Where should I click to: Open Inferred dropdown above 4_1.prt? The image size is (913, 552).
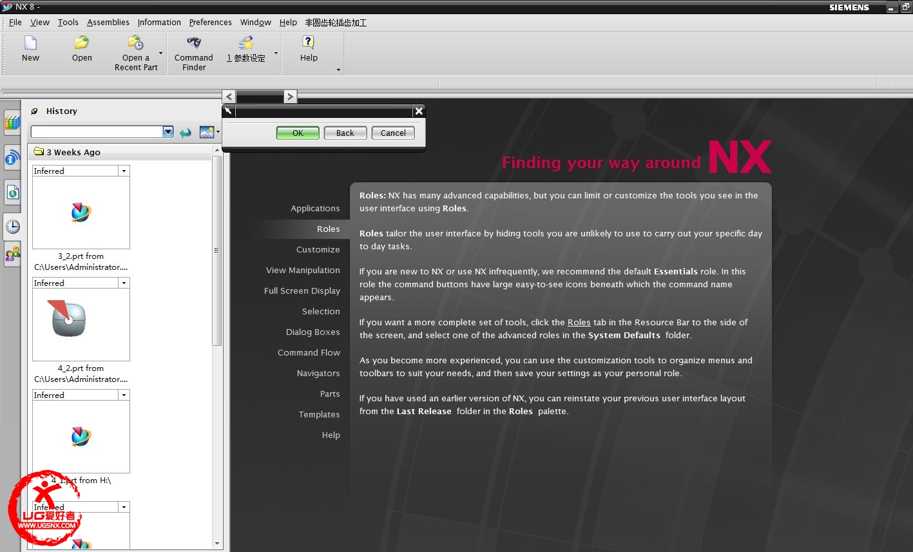pyautogui.click(x=124, y=395)
